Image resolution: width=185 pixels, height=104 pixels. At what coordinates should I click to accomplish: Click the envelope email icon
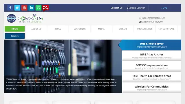tap(140, 18)
